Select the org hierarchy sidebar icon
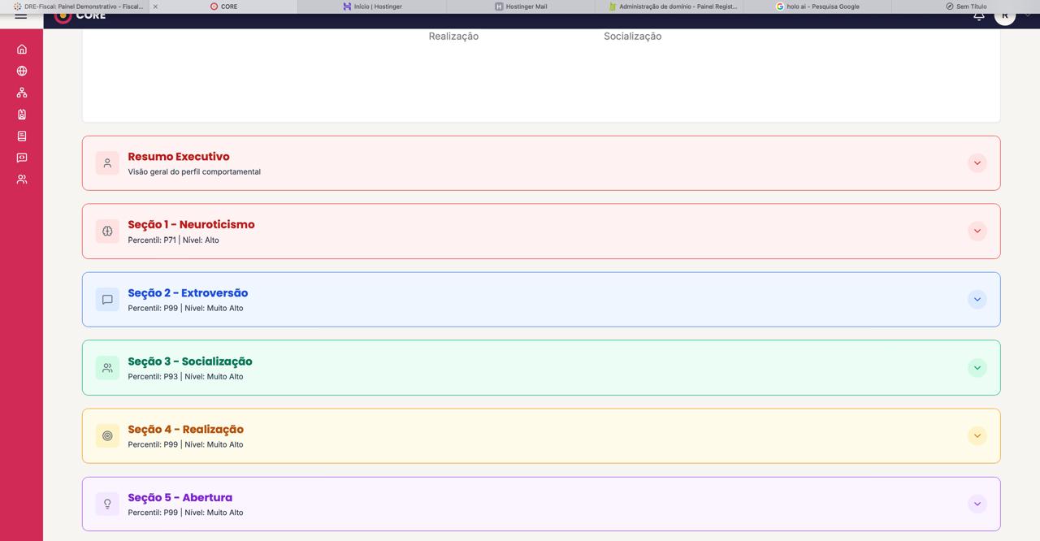 tap(22, 93)
